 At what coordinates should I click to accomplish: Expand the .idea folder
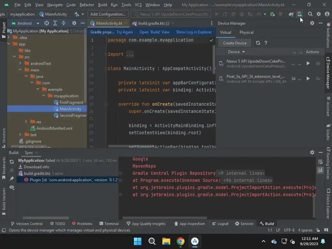click(x=9, y=38)
